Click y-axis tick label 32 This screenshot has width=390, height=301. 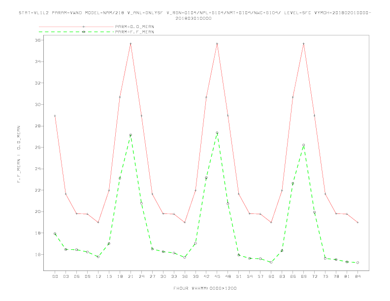tap(38, 83)
